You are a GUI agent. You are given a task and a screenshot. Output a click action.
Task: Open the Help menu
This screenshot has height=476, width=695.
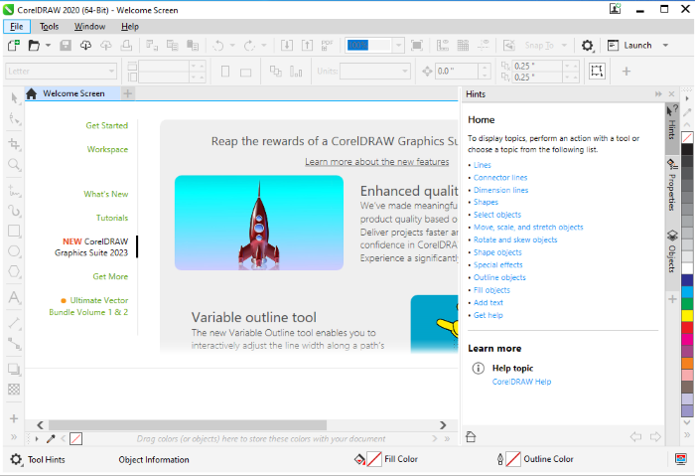point(130,26)
